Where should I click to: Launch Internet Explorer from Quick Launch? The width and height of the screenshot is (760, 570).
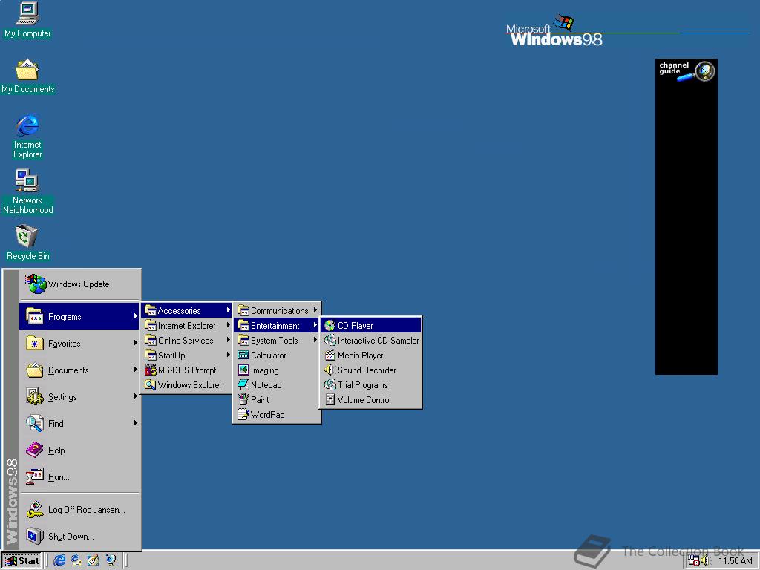tap(59, 561)
